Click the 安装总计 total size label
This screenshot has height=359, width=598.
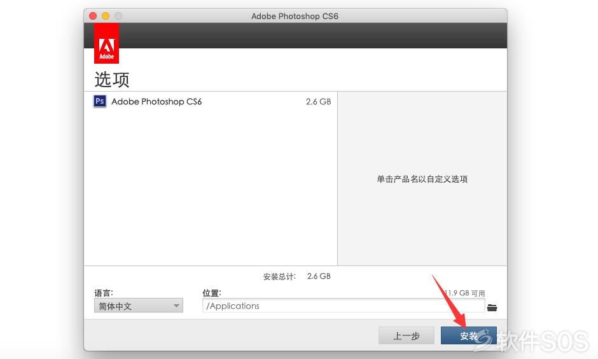pyautogui.click(x=279, y=276)
